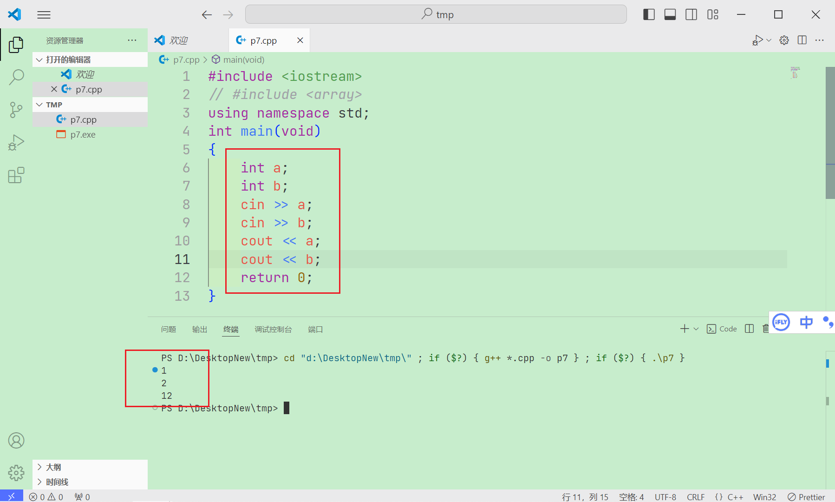The height and width of the screenshot is (502, 835).
Task: Open the Manage gear in activity bar
Action: (x=16, y=473)
